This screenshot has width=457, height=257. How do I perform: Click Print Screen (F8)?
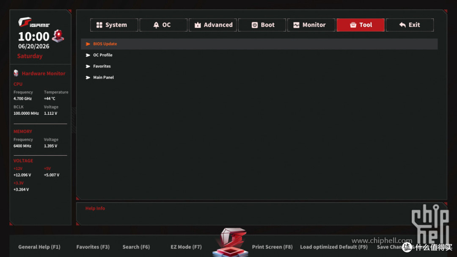coord(272,247)
